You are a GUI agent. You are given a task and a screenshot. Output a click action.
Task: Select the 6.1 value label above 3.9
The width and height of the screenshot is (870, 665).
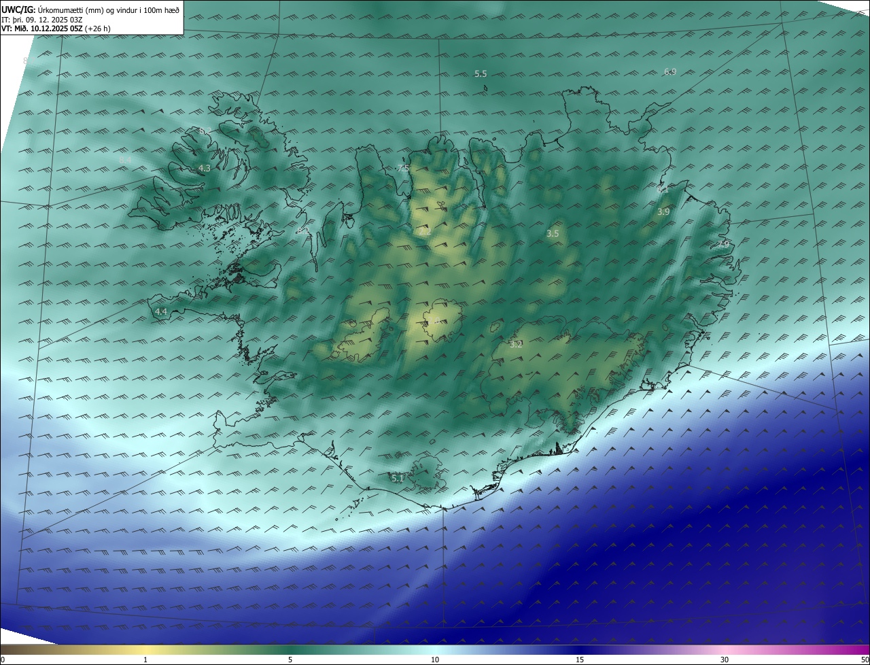(x=663, y=190)
